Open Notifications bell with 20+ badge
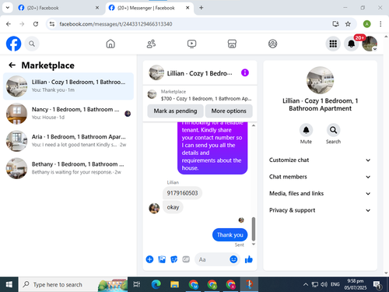This screenshot has height=292, width=389. click(x=352, y=44)
